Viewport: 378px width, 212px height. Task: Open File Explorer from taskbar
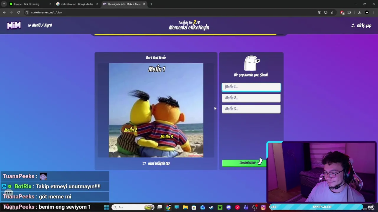[185, 207]
